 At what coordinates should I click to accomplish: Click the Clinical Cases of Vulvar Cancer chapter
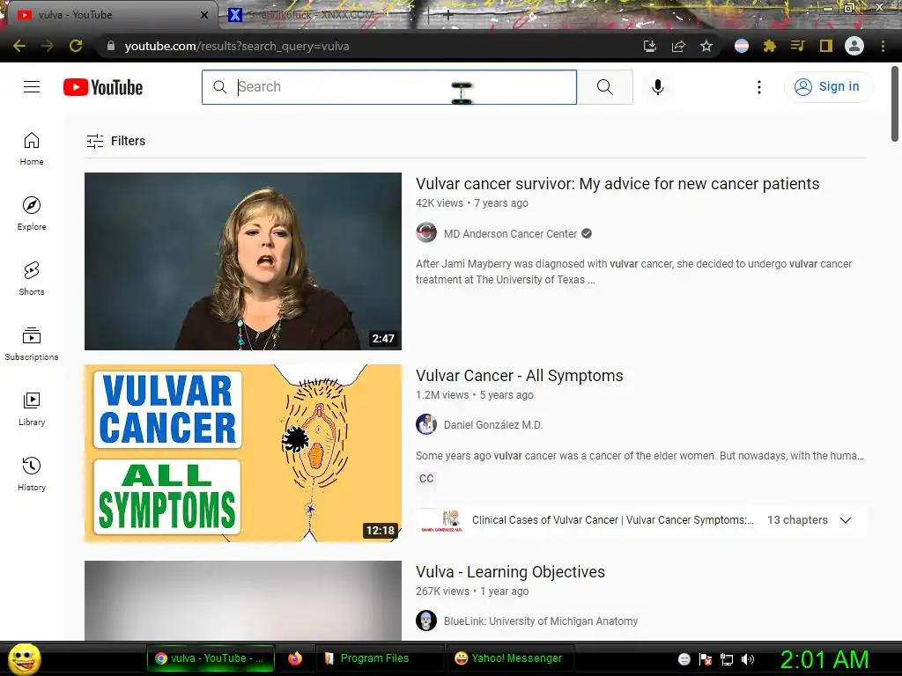612,520
